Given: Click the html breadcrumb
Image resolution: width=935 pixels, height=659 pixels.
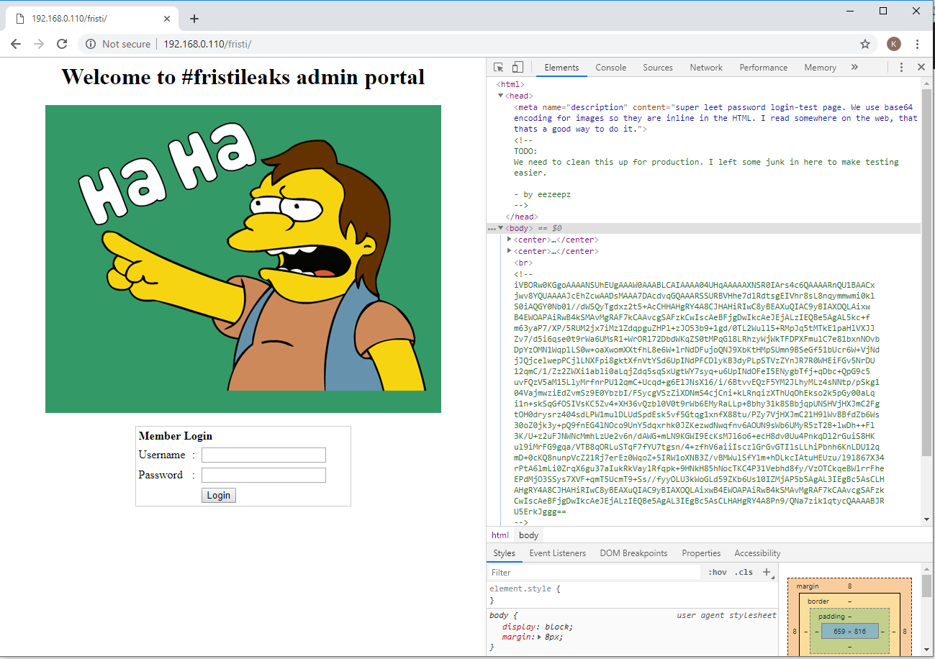Looking at the screenshot, I should pos(500,535).
